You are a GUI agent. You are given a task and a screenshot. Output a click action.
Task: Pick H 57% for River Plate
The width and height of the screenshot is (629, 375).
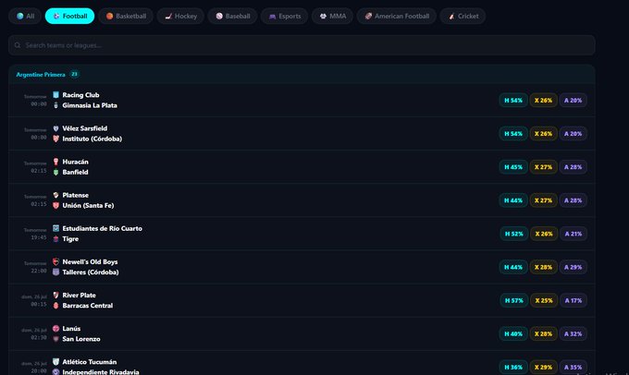pos(514,300)
